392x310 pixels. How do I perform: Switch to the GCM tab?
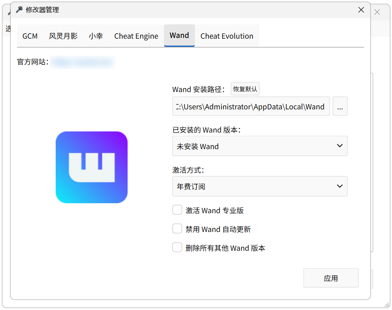pos(30,36)
